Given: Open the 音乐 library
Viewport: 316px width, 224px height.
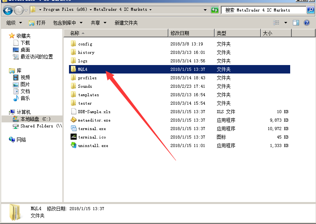Looking at the screenshot, I should pyautogui.click(x=25, y=98).
